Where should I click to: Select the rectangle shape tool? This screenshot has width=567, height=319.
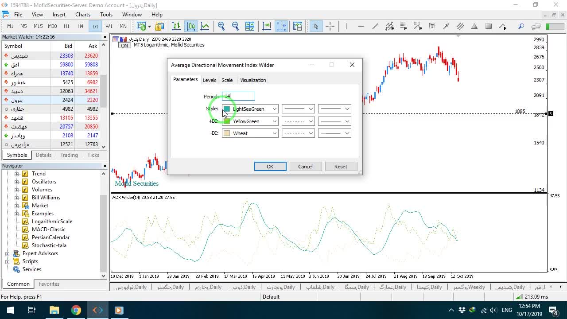tap(489, 26)
